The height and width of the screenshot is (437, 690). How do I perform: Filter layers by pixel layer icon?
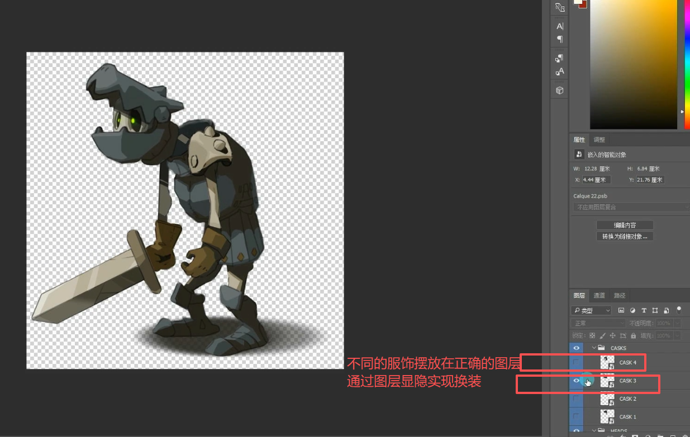tap(621, 310)
